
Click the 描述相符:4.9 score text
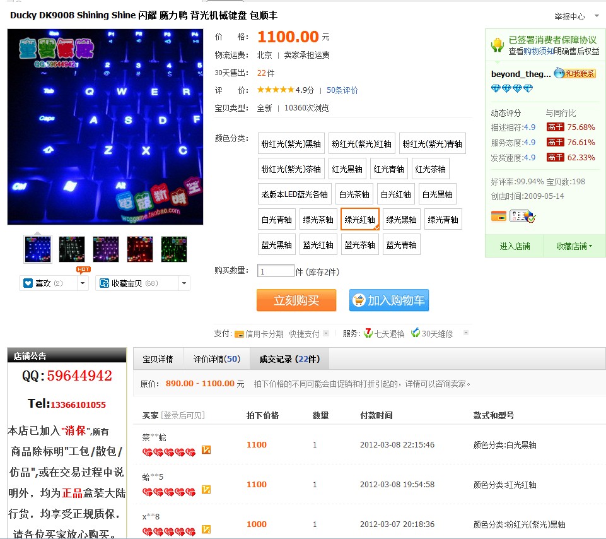[x=513, y=127]
